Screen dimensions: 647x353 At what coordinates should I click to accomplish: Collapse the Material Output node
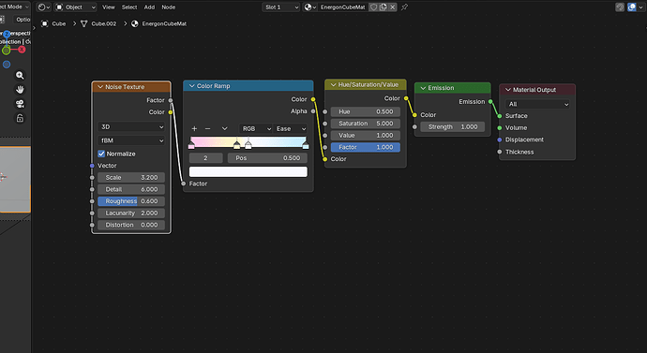tap(508, 90)
